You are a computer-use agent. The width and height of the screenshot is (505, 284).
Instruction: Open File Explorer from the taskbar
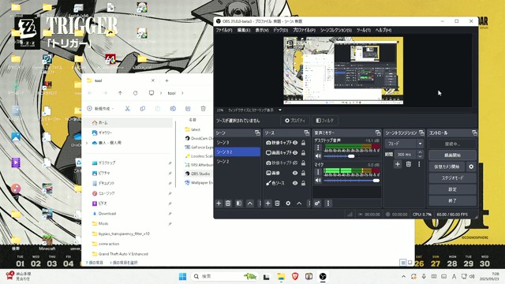tap(281, 277)
